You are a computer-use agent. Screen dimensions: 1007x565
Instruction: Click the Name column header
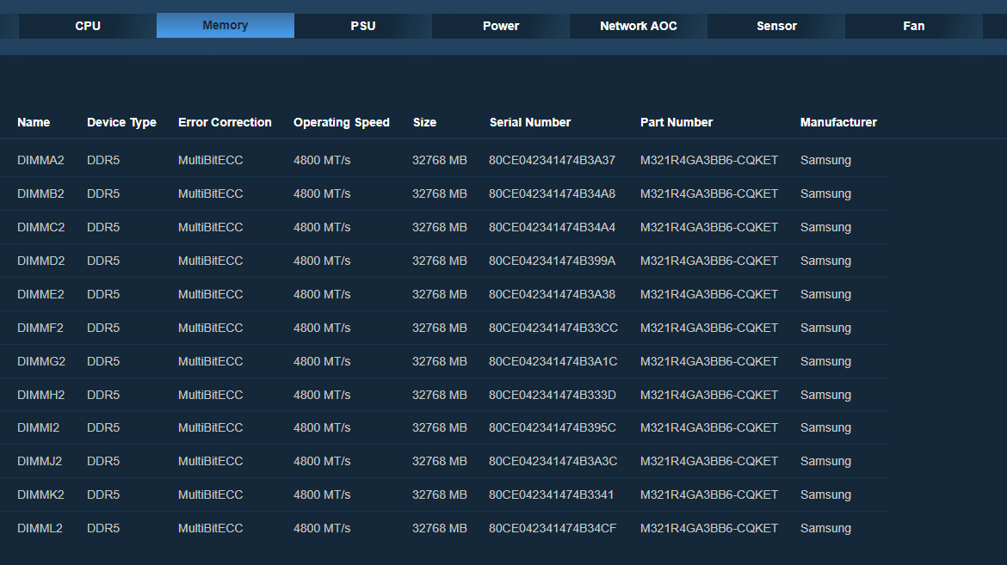tap(34, 122)
